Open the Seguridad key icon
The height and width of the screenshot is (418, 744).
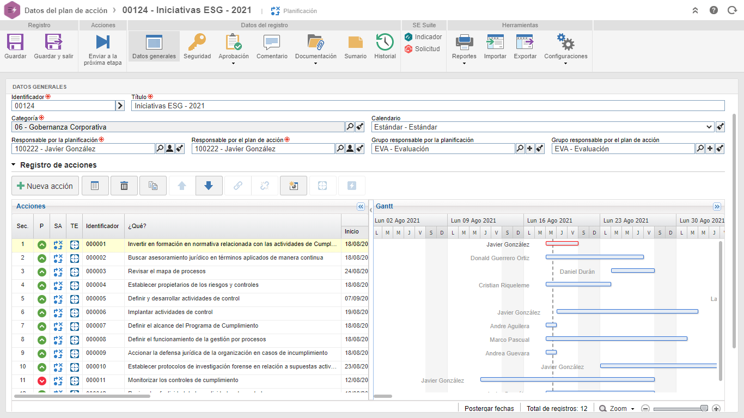pyautogui.click(x=197, y=42)
